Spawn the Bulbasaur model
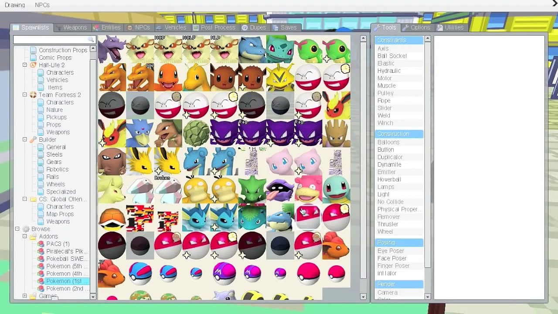Screen dimensions: 558x314 279,50
